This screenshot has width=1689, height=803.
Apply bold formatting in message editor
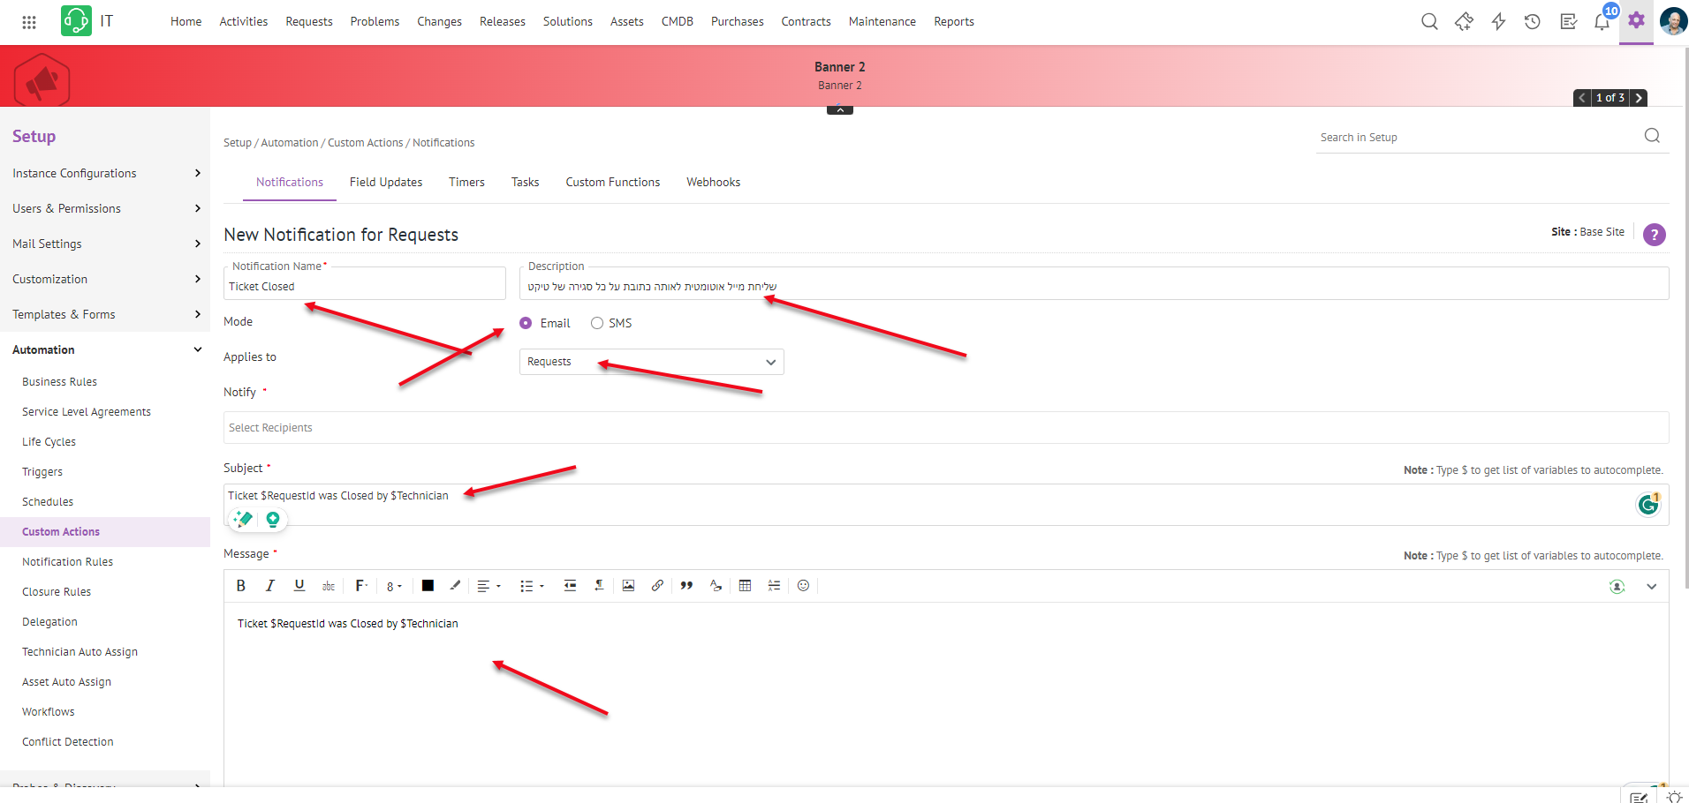pos(240,586)
